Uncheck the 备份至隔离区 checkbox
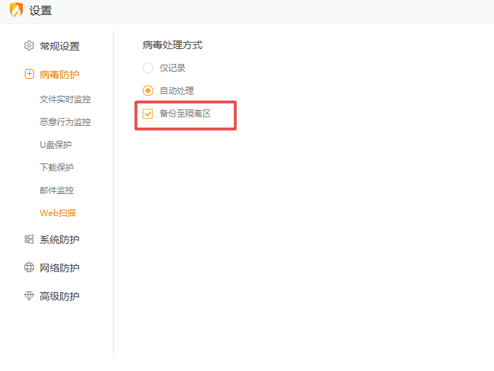 pyautogui.click(x=148, y=114)
